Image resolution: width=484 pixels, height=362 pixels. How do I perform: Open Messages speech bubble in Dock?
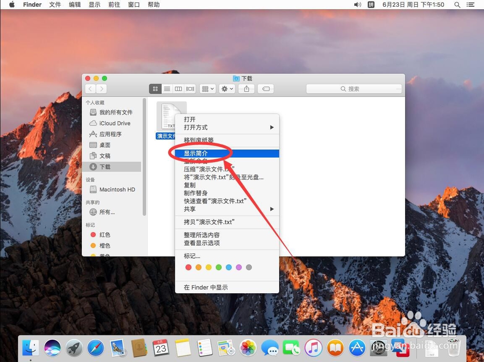point(270,348)
